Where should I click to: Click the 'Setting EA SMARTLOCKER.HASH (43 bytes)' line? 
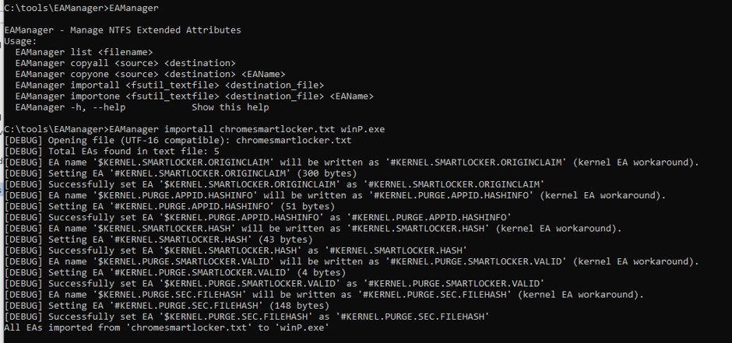tap(159, 240)
